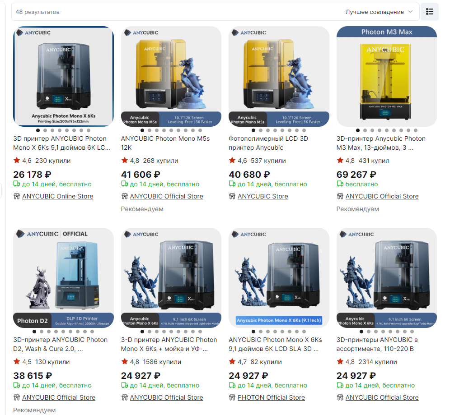Click the shop icon beside ANYCUBIC Store link

[232, 196]
